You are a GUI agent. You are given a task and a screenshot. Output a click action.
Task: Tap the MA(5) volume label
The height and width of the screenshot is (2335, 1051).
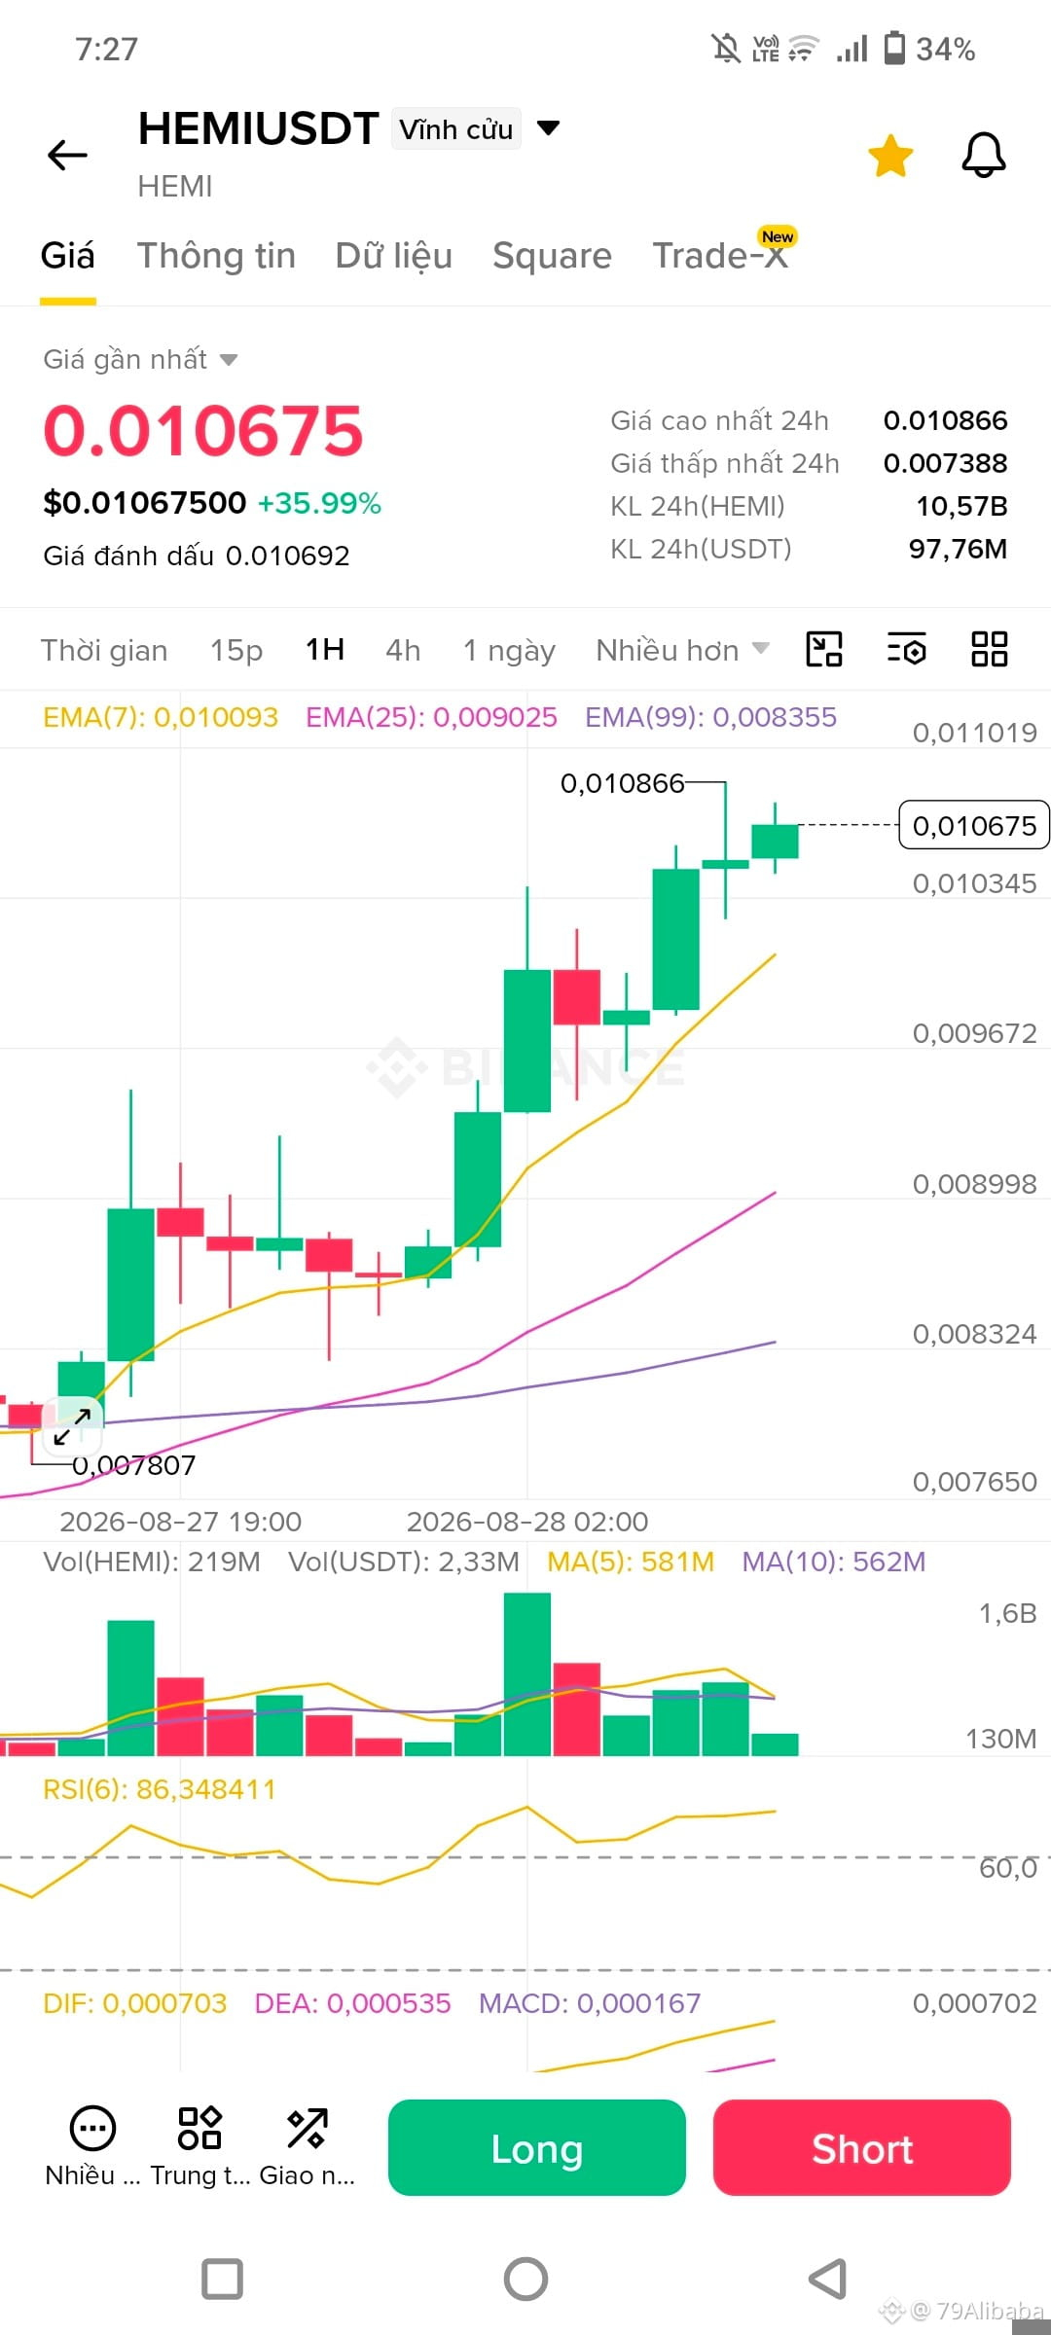click(x=631, y=1562)
